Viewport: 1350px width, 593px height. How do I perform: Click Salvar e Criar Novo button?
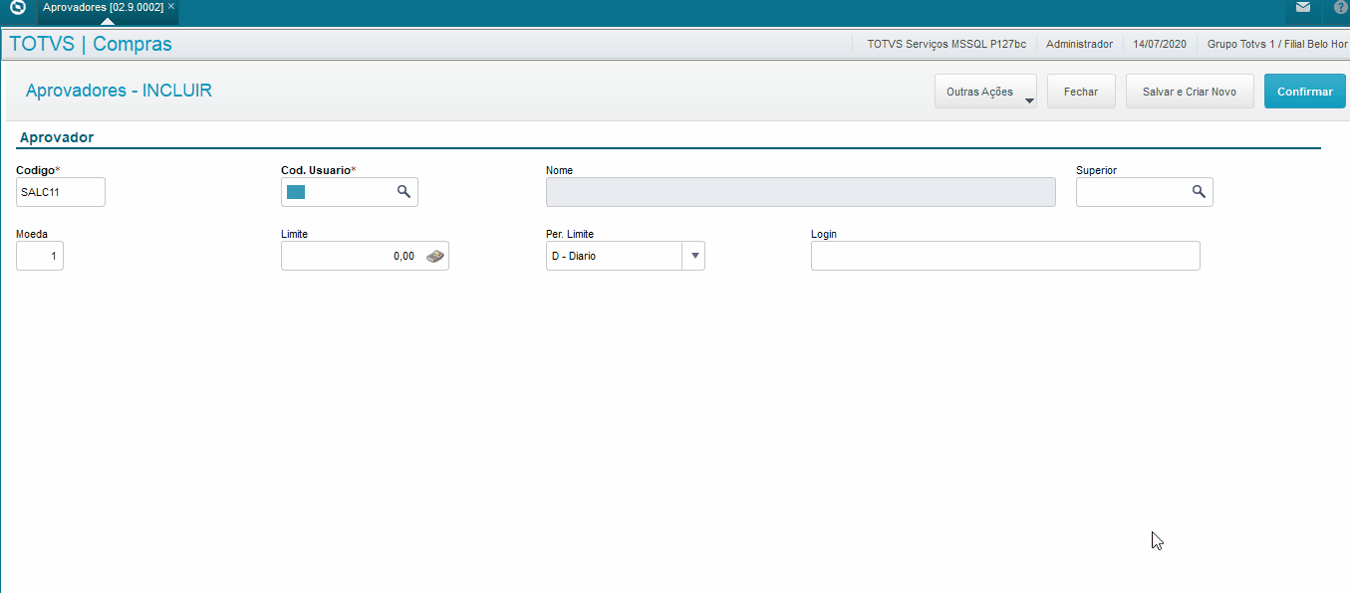(1190, 92)
